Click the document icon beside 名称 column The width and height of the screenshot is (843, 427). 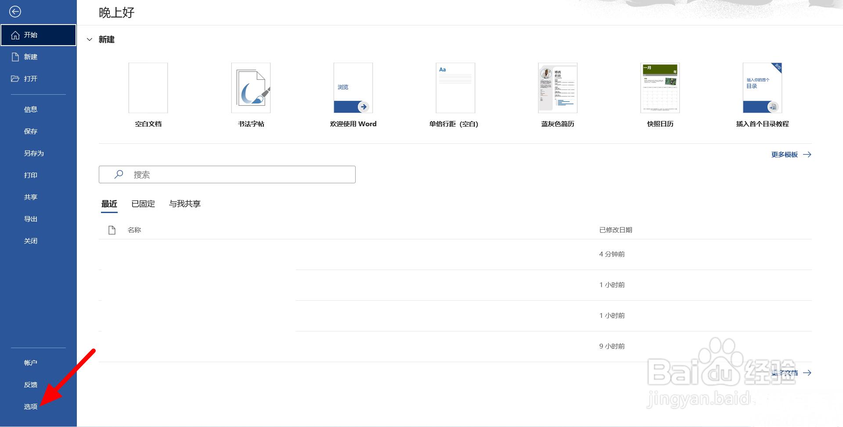coord(112,229)
